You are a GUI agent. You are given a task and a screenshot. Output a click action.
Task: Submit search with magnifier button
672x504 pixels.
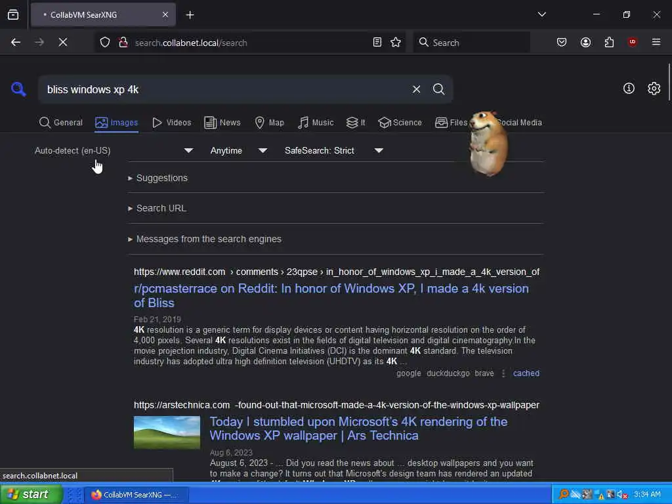click(438, 89)
